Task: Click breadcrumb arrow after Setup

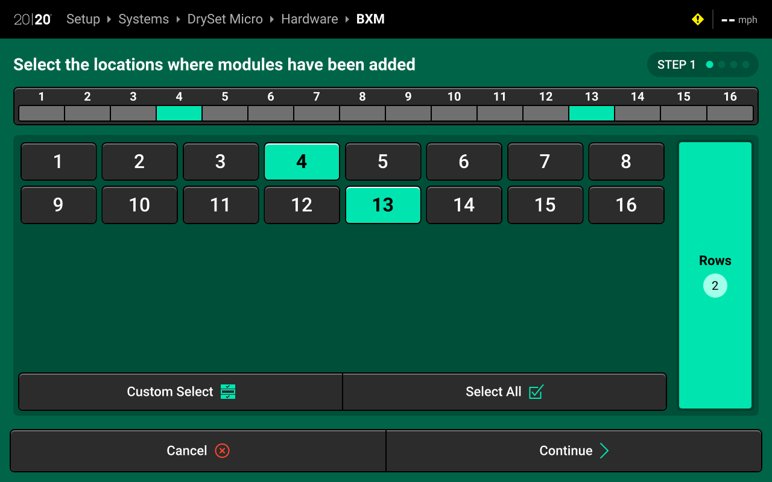Action: point(109,19)
